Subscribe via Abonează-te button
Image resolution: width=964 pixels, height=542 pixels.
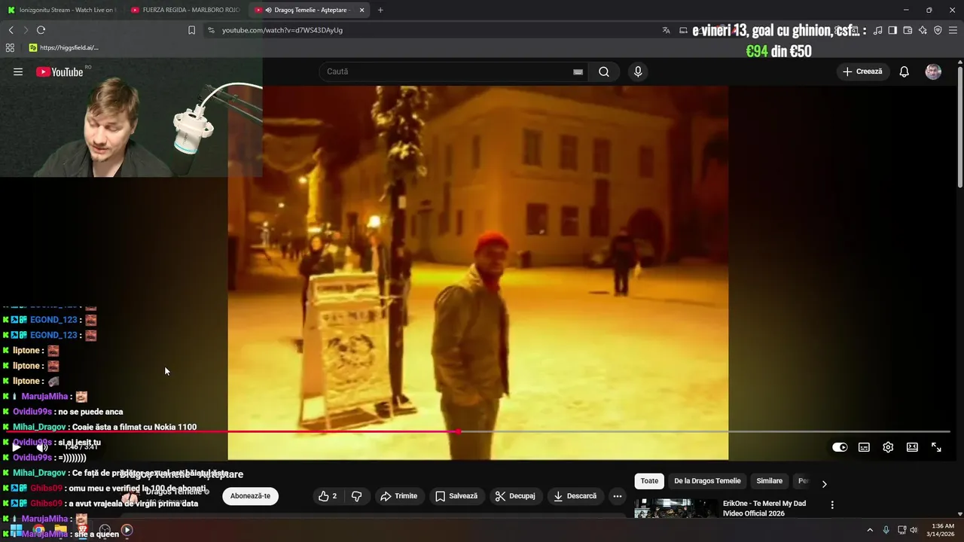[x=250, y=496]
